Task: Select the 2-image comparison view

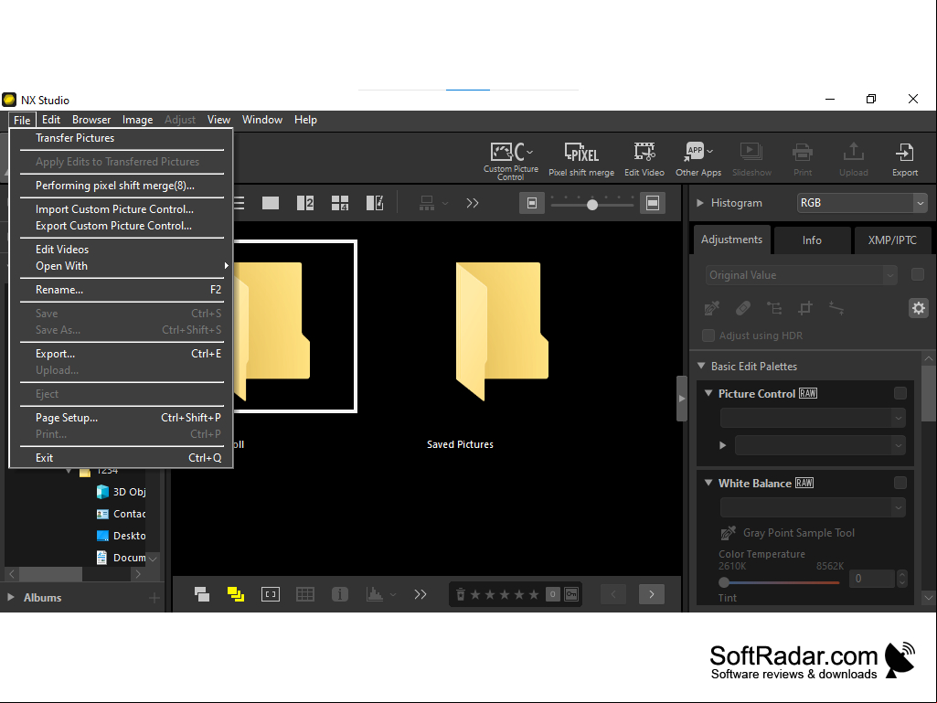Action: (305, 203)
